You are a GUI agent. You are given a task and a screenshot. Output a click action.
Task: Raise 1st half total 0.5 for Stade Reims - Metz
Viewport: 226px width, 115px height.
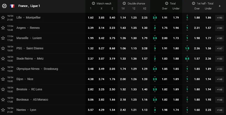pos(187,56)
